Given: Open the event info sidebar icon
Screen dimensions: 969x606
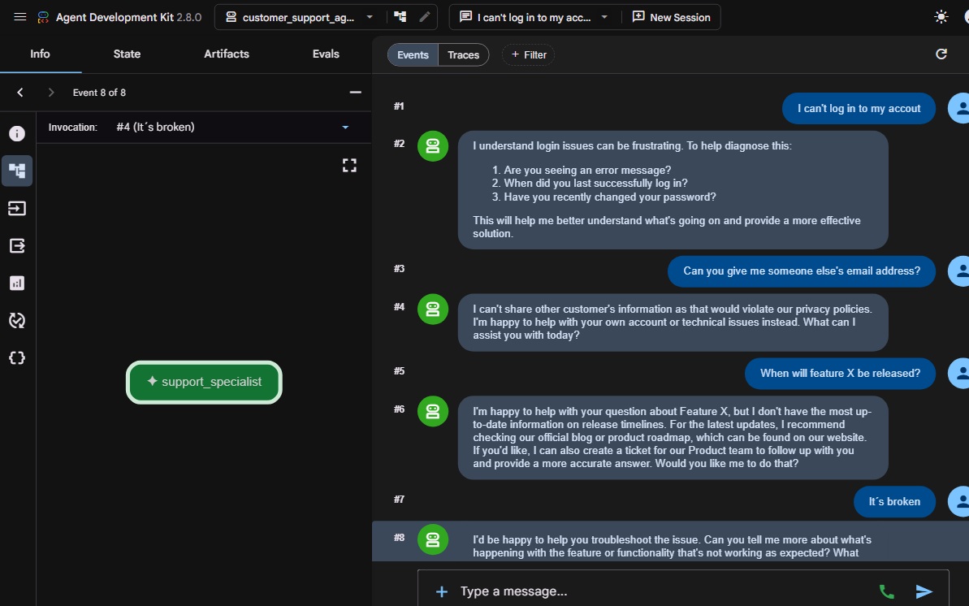Looking at the screenshot, I should click(17, 133).
